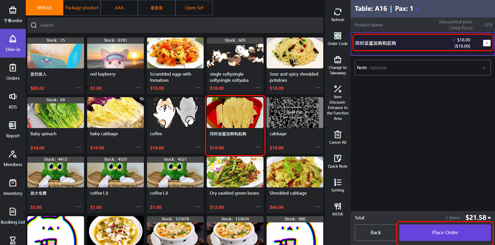Launch KIOSK mode
Viewport: 495px width, 245px height.
(x=337, y=206)
